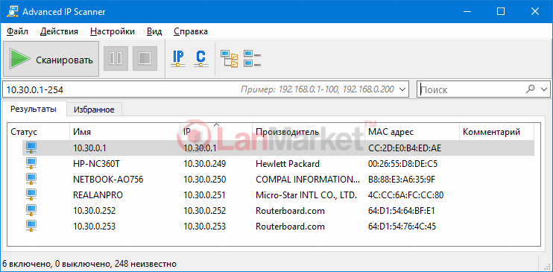
Task: Click IP address 10.30.0.249
Action: click(204, 164)
